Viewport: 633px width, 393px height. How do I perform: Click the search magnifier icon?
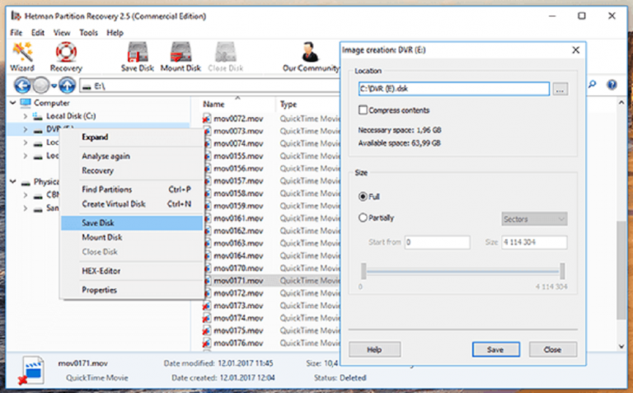[x=592, y=85]
